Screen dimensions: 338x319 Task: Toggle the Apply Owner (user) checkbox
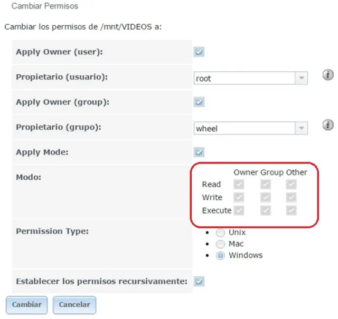pyautogui.click(x=199, y=52)
